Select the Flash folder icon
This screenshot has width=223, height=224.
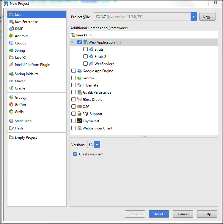(x=11, y=128)
